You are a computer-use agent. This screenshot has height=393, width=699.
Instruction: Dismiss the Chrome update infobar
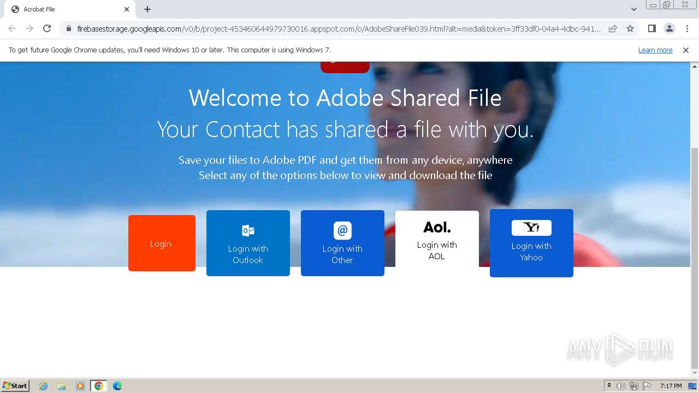(x=686, y=50)
